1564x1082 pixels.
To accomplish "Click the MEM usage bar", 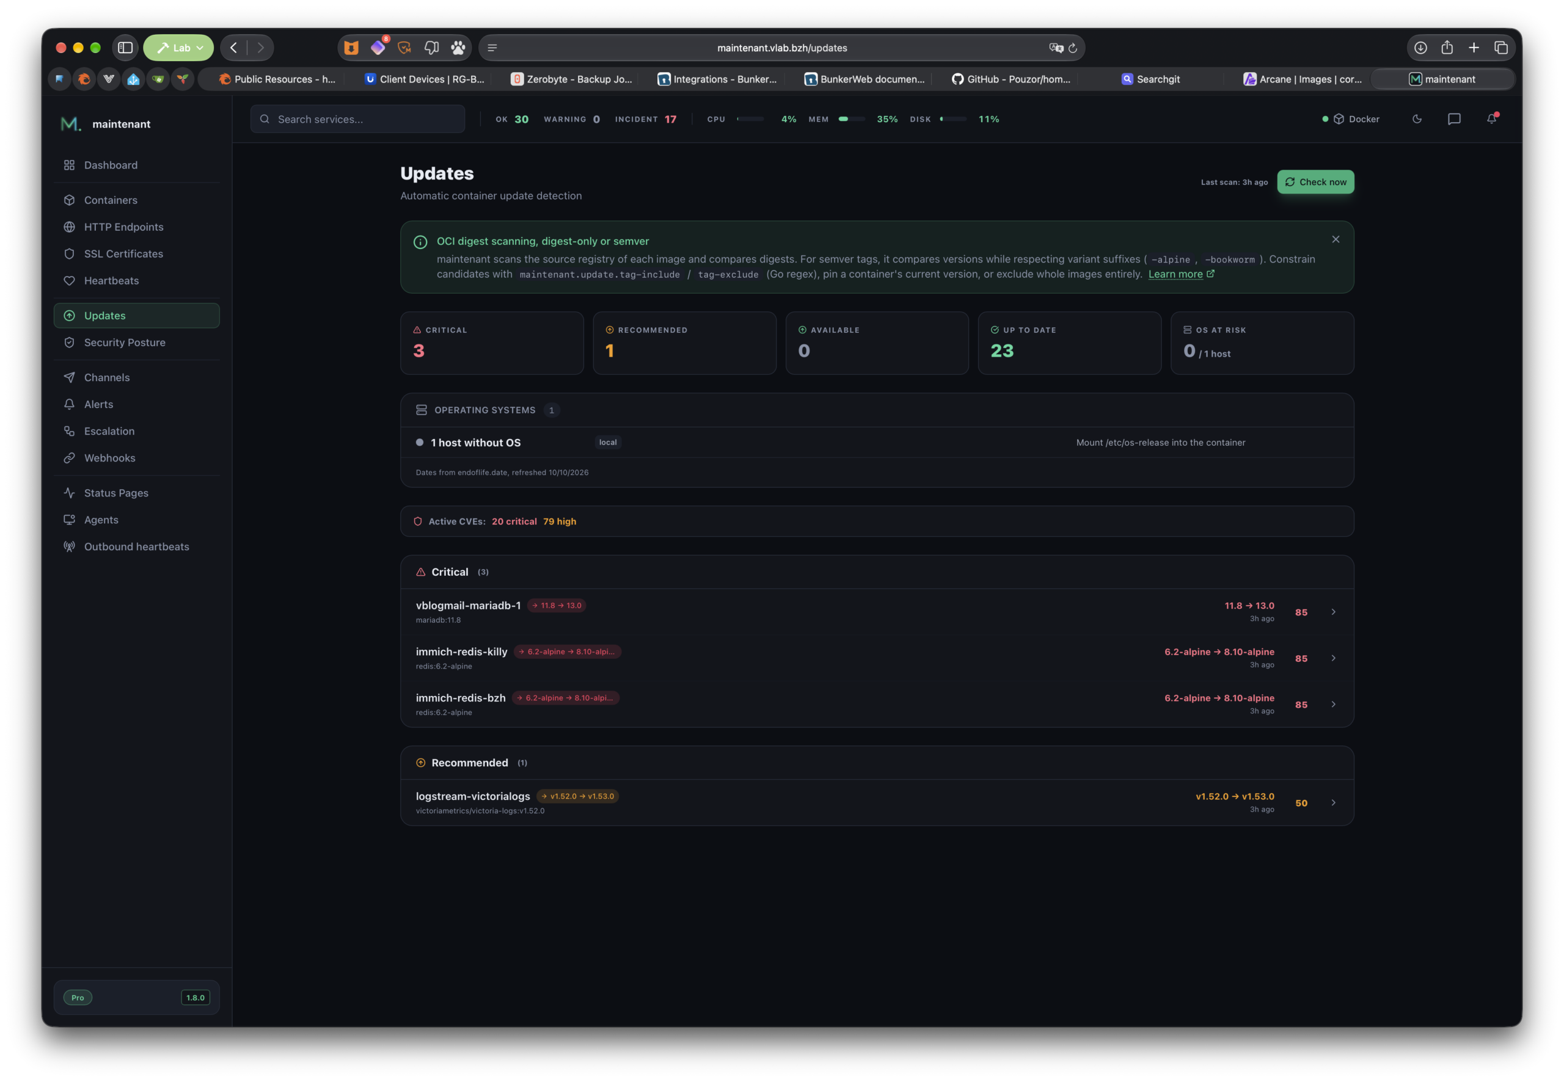I will point(851,119).
